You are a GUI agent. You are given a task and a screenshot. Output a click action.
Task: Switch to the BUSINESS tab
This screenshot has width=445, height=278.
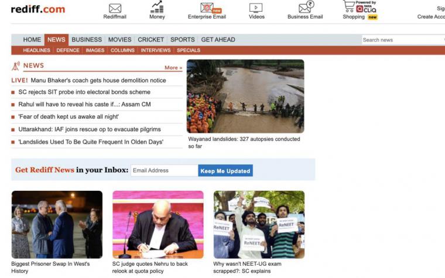87,40
